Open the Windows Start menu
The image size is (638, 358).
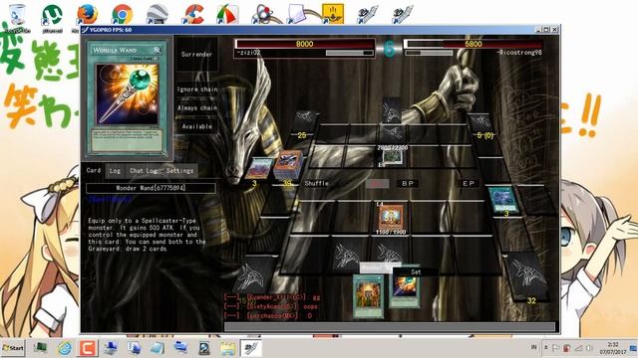pyautogui.click(x=13, y=348)
